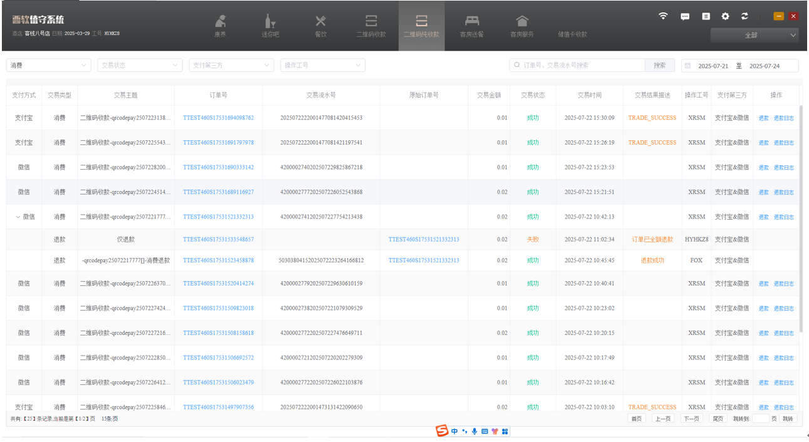
Task: Click the 交易流水号 column header
Action: pyautogui.click(x=321, y=95)
